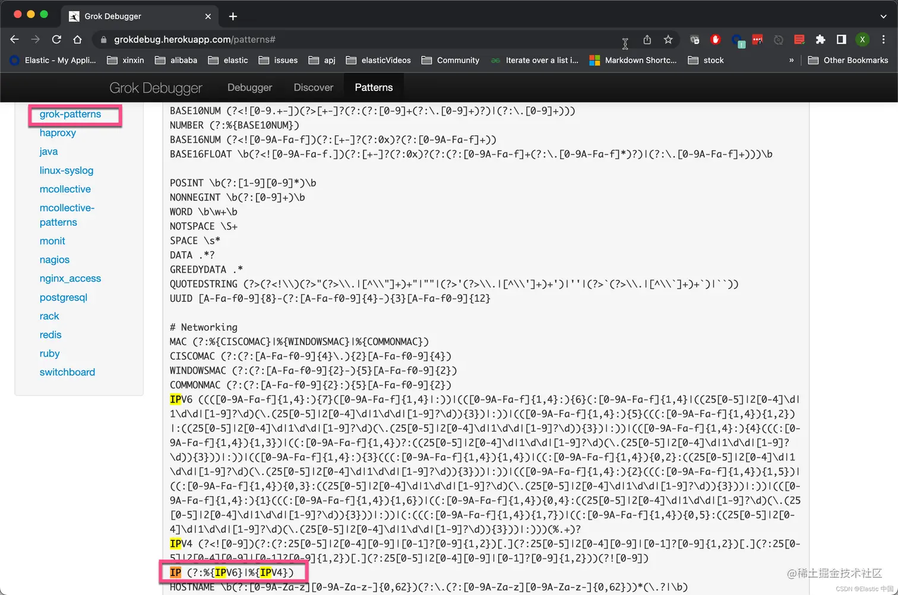This screenshot has height=595, width=898.
Task: Open the Elastic - My Appli... bookmark
Action: [x=53, y=60]
